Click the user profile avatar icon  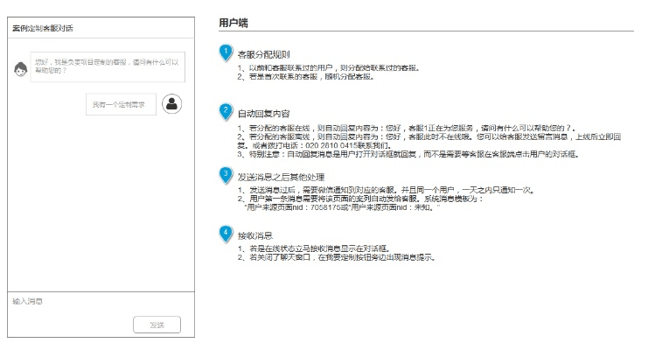(x=173, y=104)
